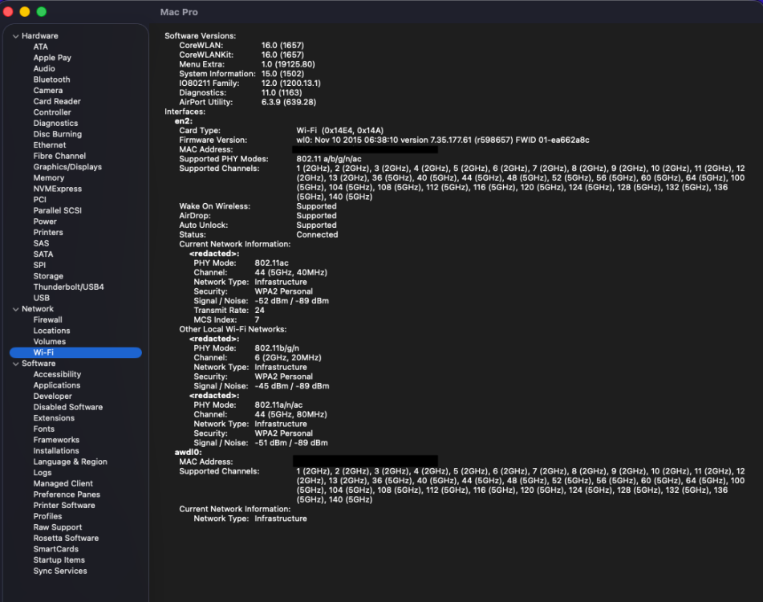Screen dimensions: 763x602
Task: Collapse the Software section chevron
Action: coord(15,364)
